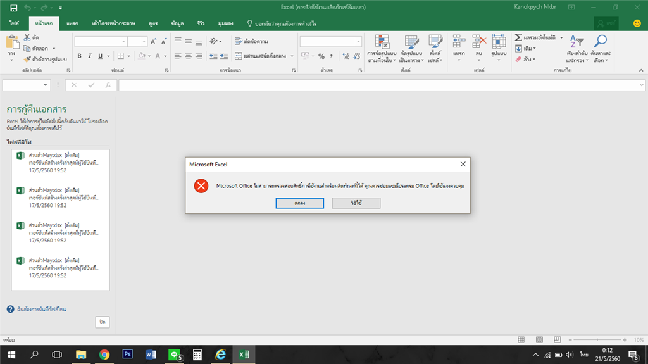
Task: Click the Redo arrow icon
Action: (x=44, y=8)
